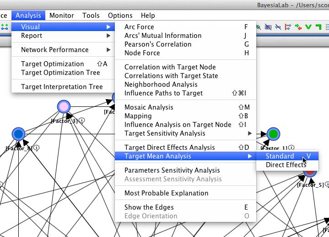The width and height of the screenshot is (329, 237).
Task: Open the Analysis menu in menu bar
Action: 28,15
